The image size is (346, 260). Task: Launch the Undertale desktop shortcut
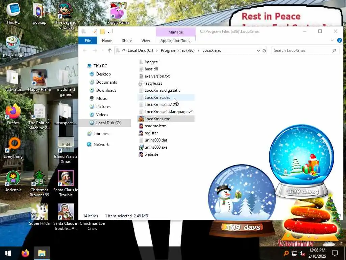pyautogui.click(x=13, y=181)
